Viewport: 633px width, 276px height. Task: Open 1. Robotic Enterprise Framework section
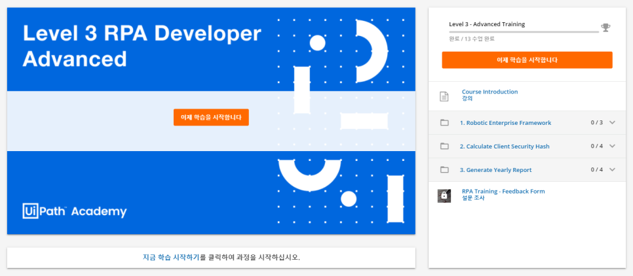pyautogui.click(x=505, y=123)
